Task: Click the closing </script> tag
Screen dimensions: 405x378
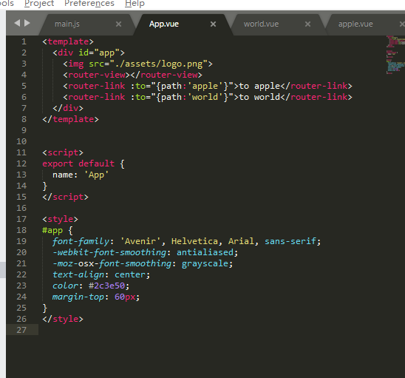Action: (x=65, y=197)
